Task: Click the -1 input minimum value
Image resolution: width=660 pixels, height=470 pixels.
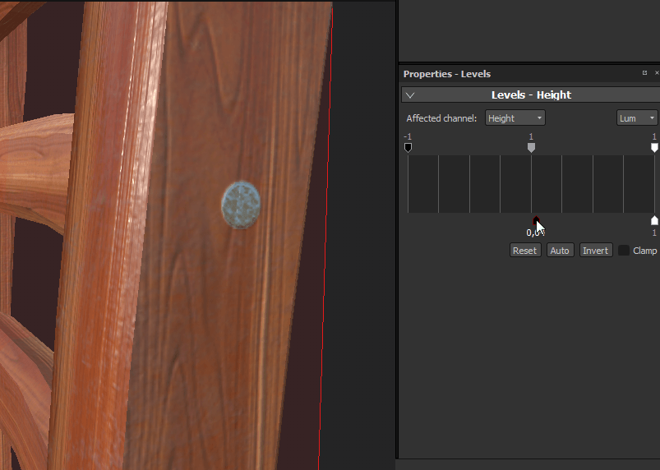Action: click(408, 136)
